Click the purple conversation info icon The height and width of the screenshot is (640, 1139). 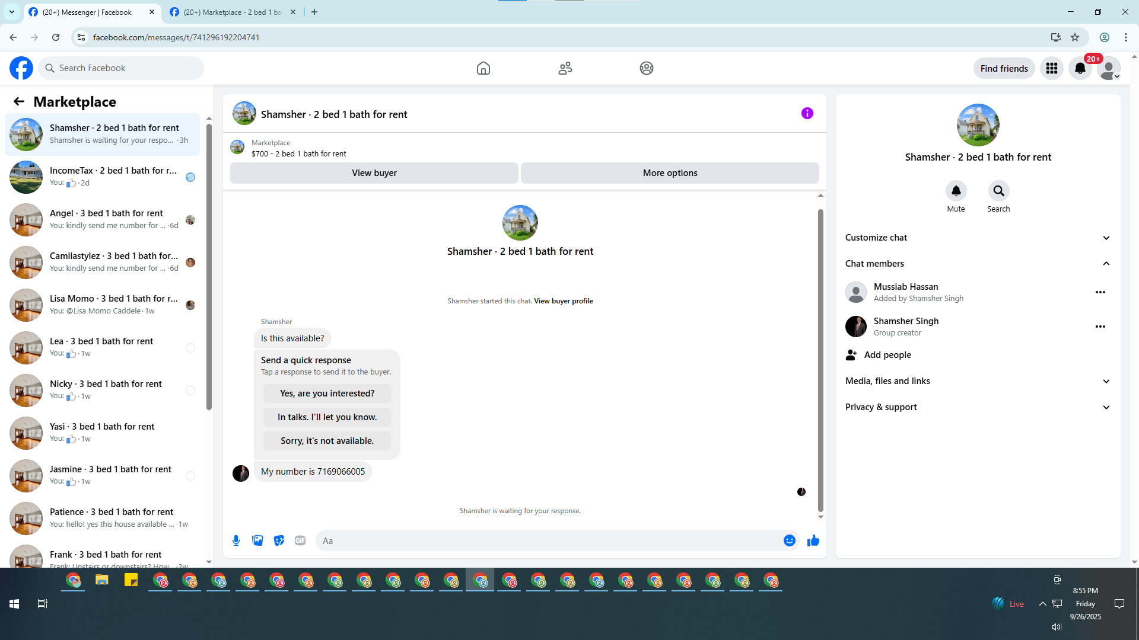(807, 113)
